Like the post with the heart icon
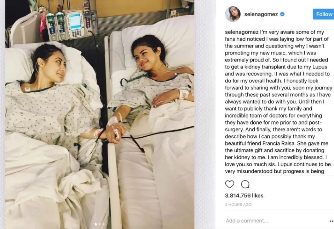This screenshot has height=229, width=334. click(x=230, y=184)
